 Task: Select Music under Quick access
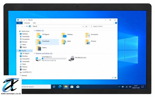[23, 45]
